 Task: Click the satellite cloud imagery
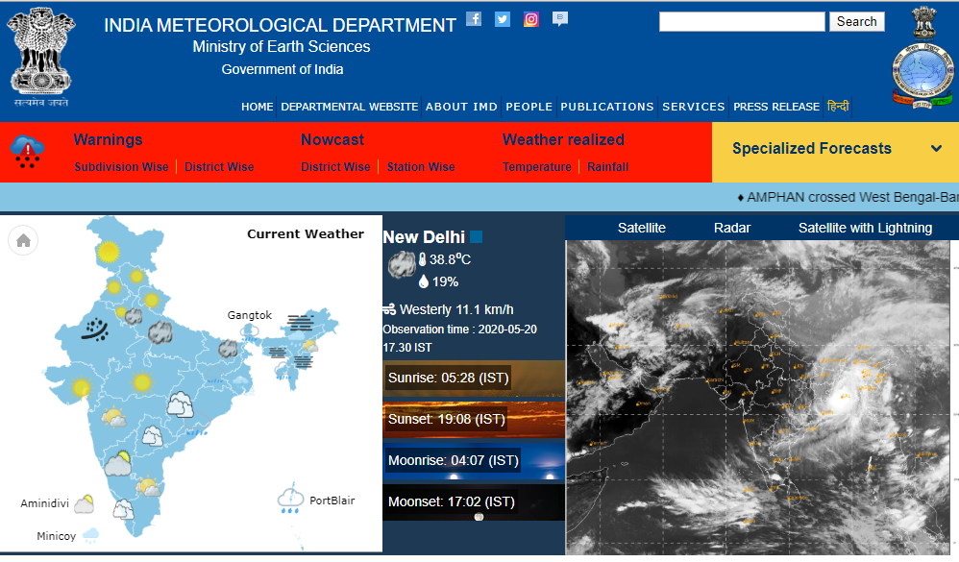pos(760,398)
